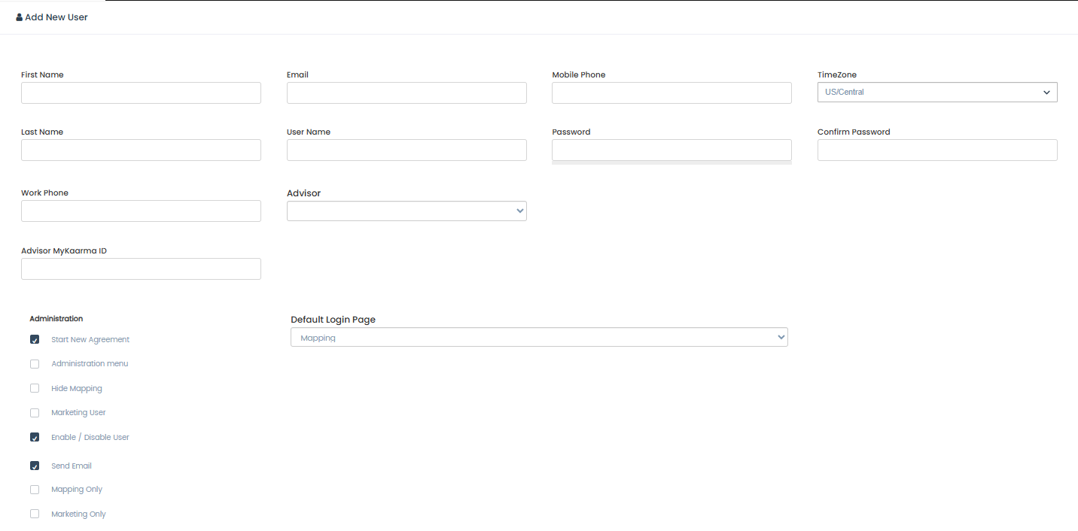Disable the Send Email checkbox
This screenshot has height=531, width=1078.
point(35,466)
